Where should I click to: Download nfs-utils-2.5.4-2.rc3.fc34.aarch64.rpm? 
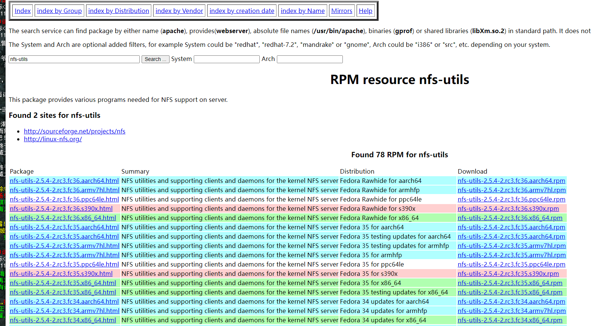point(512,301)
